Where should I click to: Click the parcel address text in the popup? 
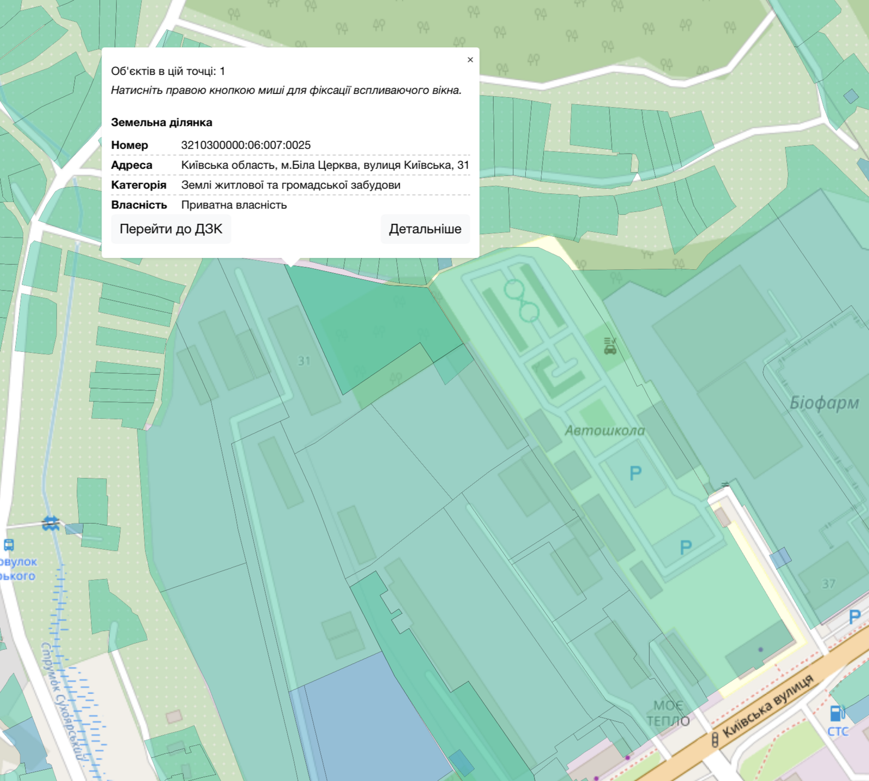tap(325, 165)
